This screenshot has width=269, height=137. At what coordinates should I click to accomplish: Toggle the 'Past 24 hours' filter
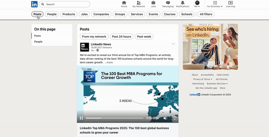coord(122,37)
